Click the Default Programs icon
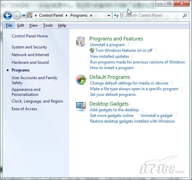The image size is (192, 180). coord(81,80)
